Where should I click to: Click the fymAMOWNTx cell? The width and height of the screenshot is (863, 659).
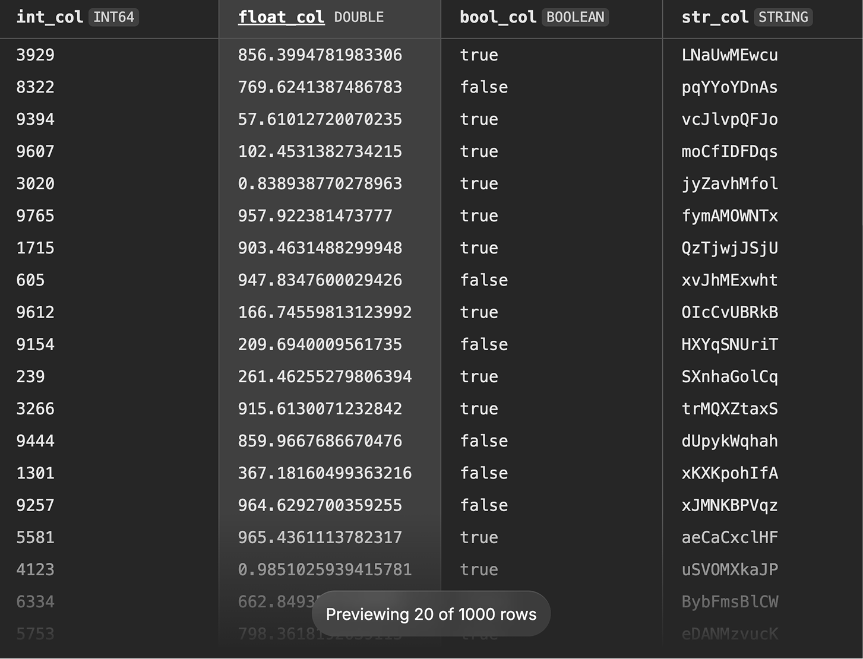coord(729,216)
